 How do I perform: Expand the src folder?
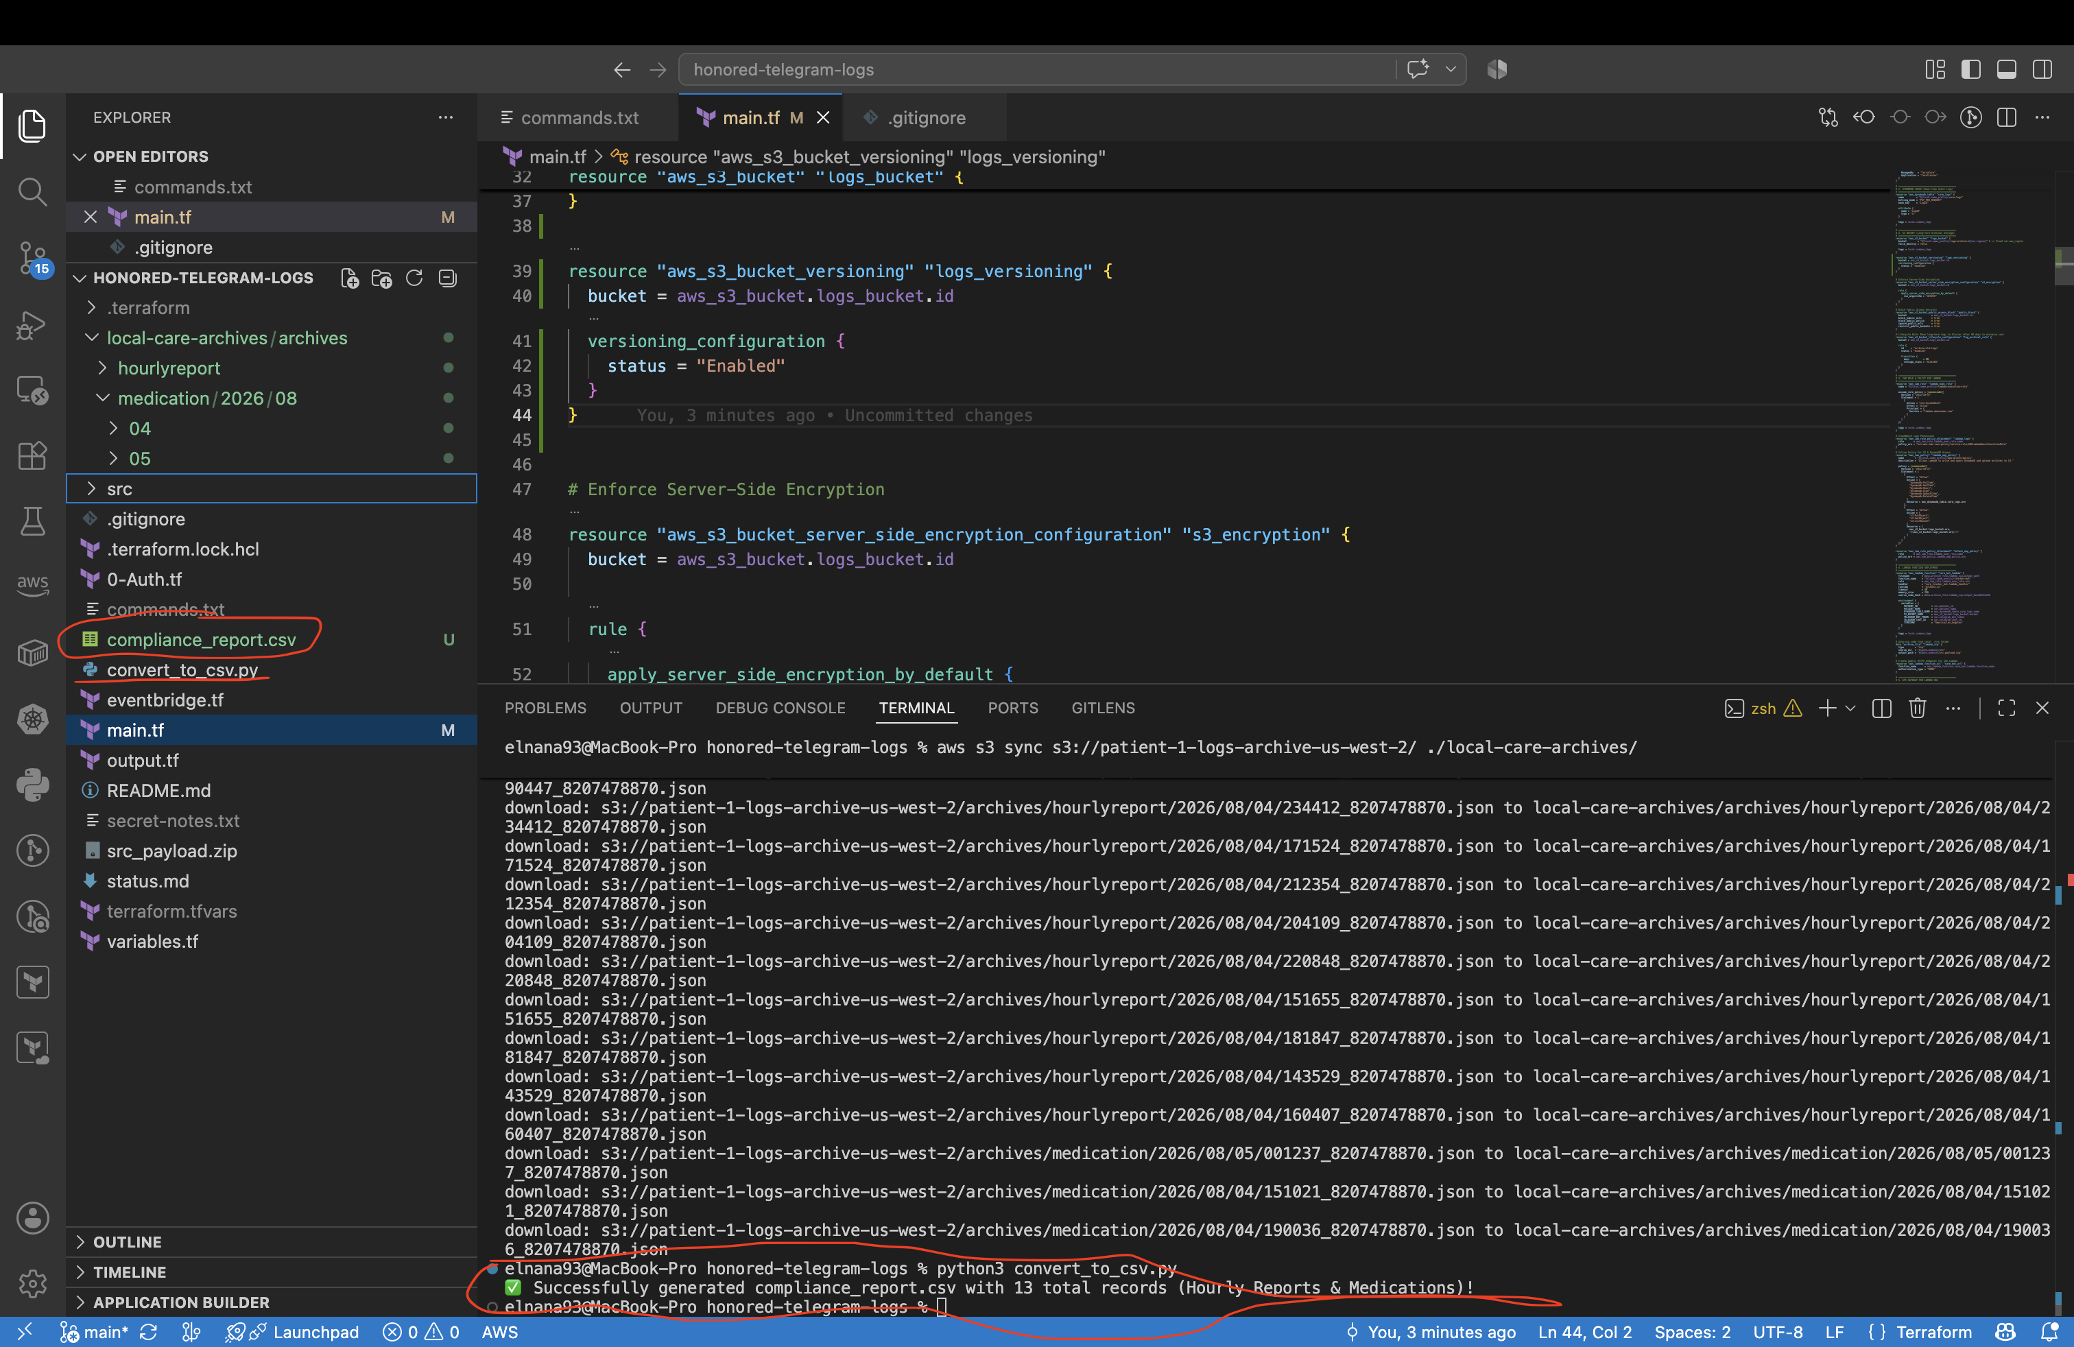(272, 489)
